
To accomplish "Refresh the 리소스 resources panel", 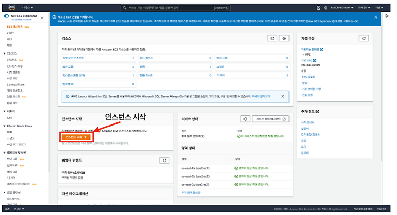I will tap(272, 38).
